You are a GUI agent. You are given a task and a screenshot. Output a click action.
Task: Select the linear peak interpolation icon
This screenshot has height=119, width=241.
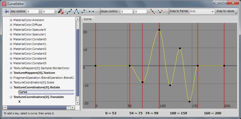coord(76,11)
